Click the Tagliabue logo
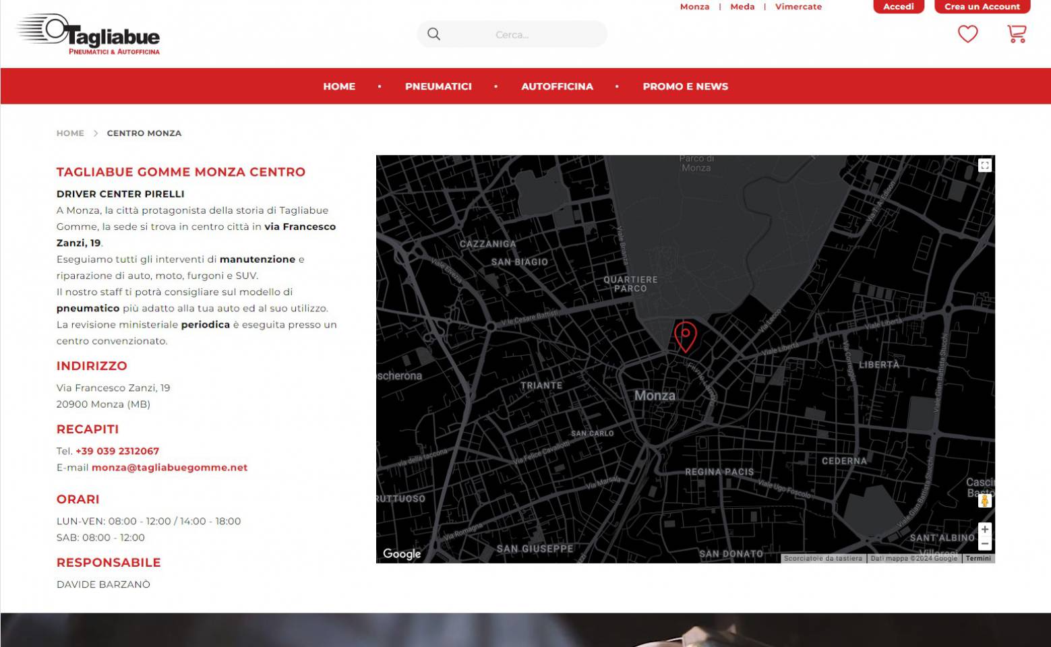This screenshot has height=647, width=1051. (88, 34)
